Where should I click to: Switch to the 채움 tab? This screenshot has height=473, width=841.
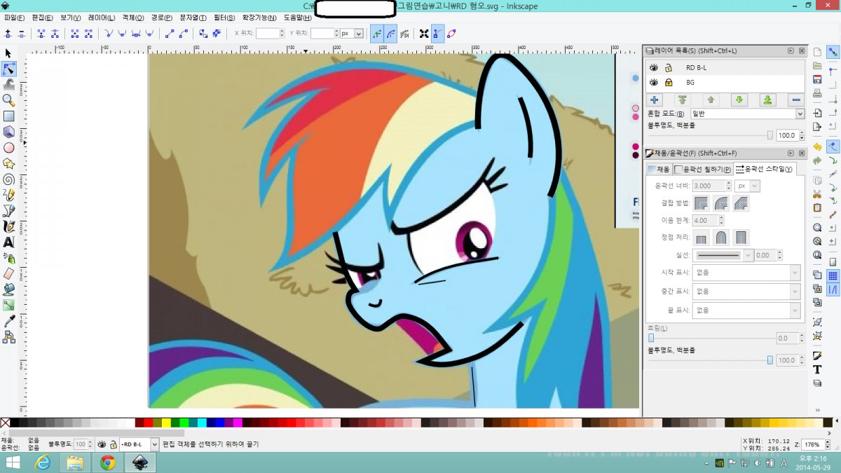pyautogui.click(x=658, y=169)
